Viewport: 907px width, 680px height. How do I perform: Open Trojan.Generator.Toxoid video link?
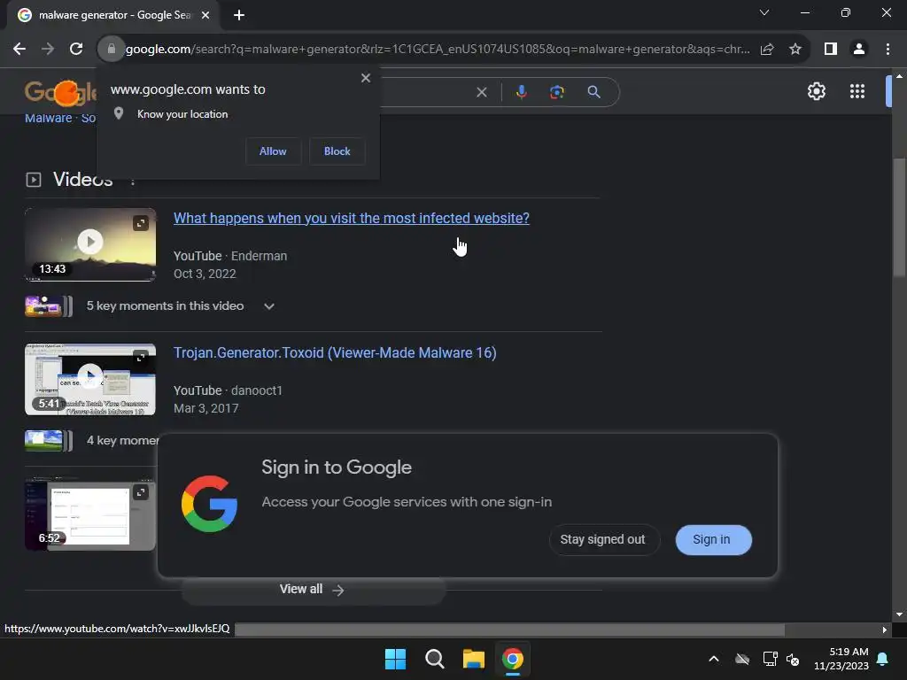pos(335,352)
